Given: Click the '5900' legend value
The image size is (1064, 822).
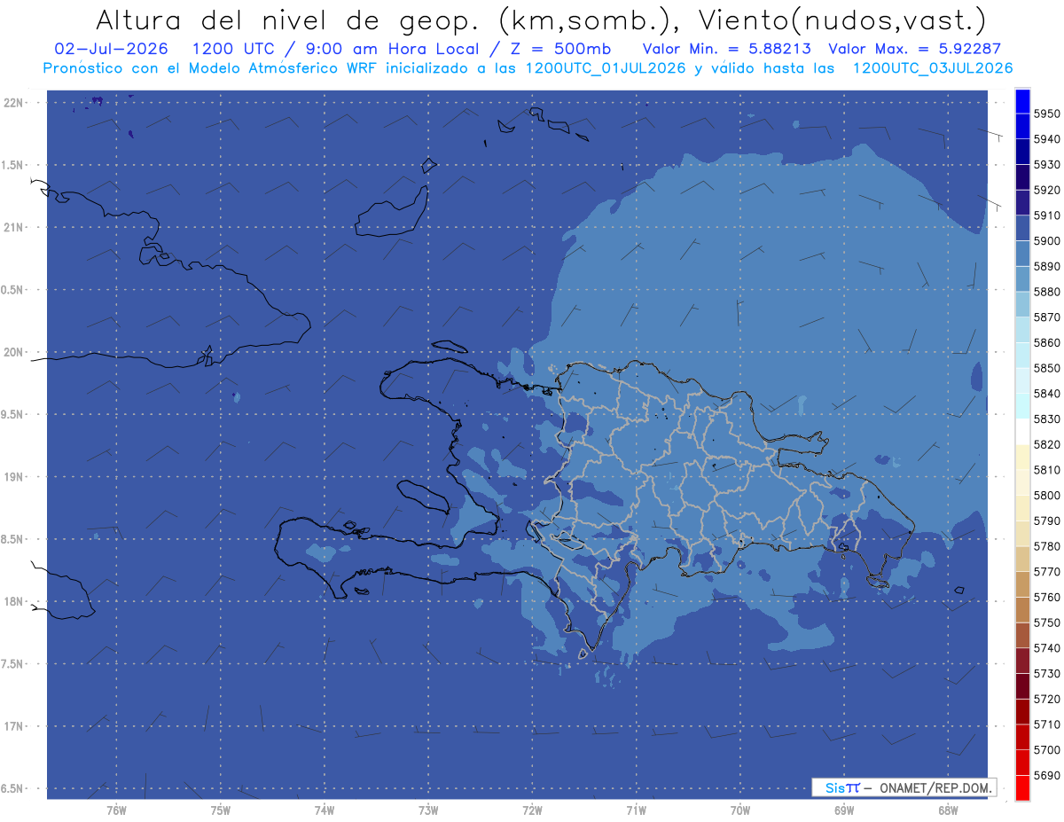Looking at the screenshot, I should tap(1046, 241).
